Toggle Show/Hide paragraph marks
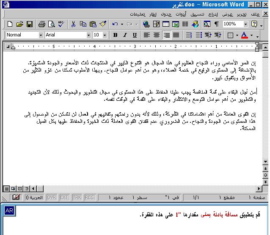This screenshot has height=235, width=270. pyautogui.click(x=217, y=24)
